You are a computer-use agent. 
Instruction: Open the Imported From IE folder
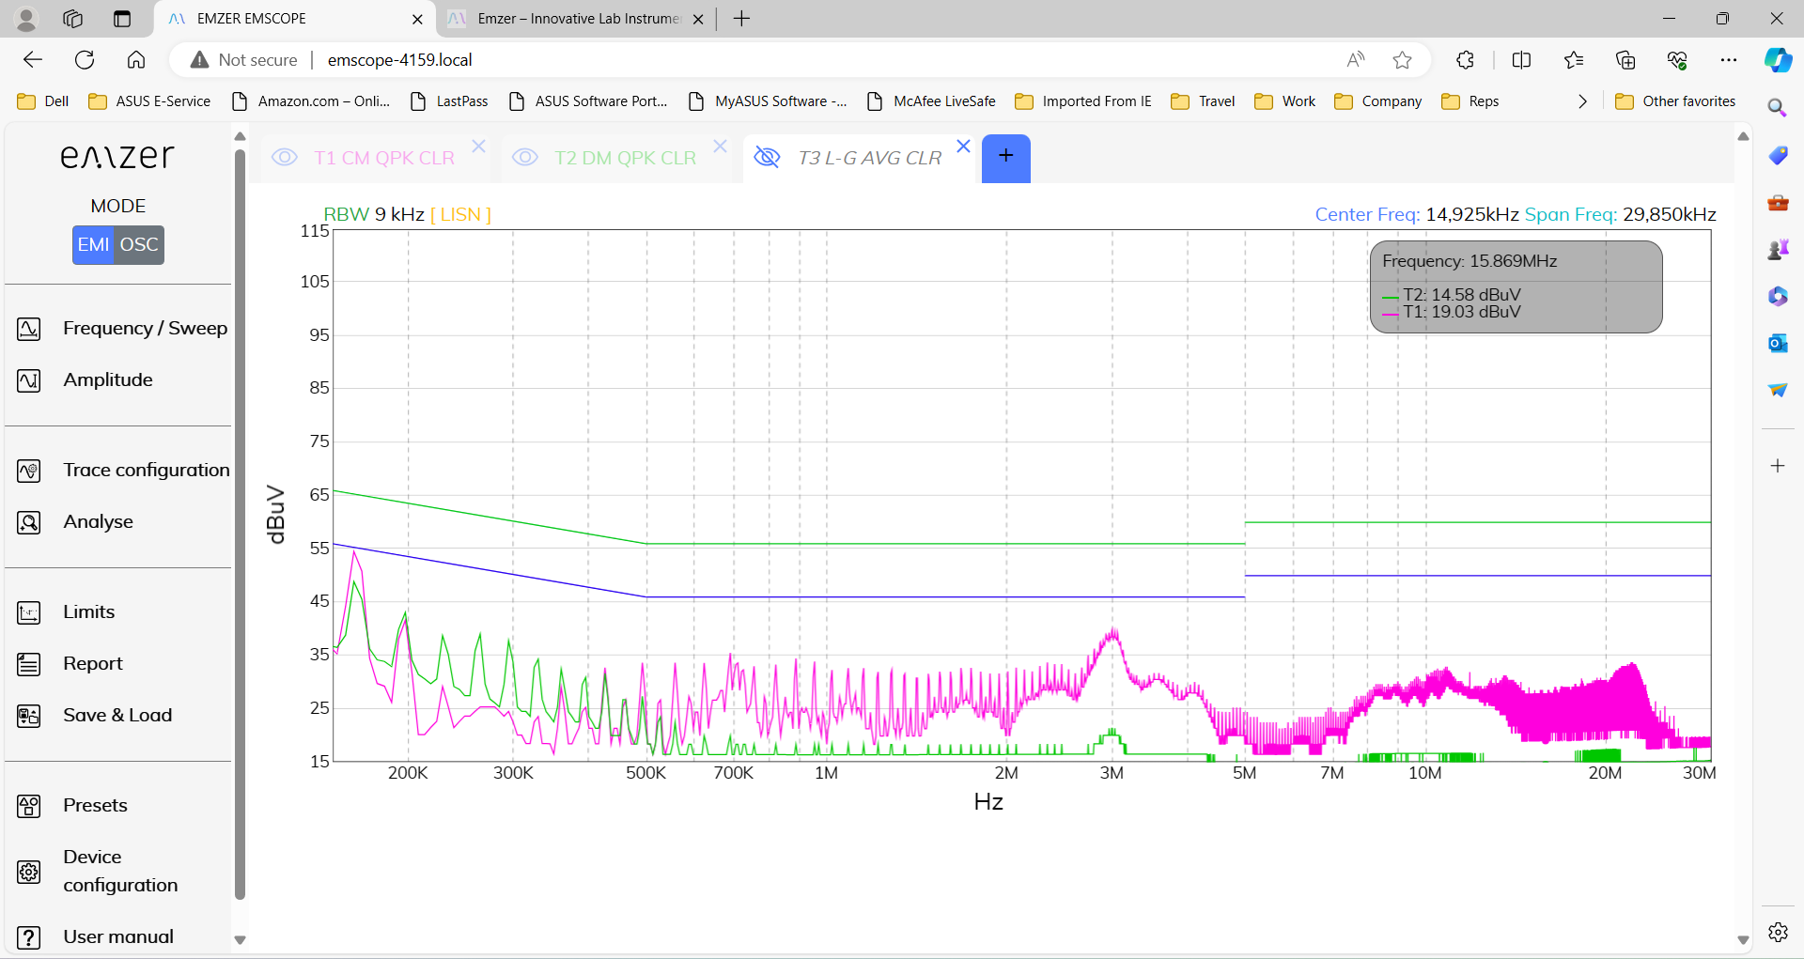pyautogui.click(x=1083, y=101)
